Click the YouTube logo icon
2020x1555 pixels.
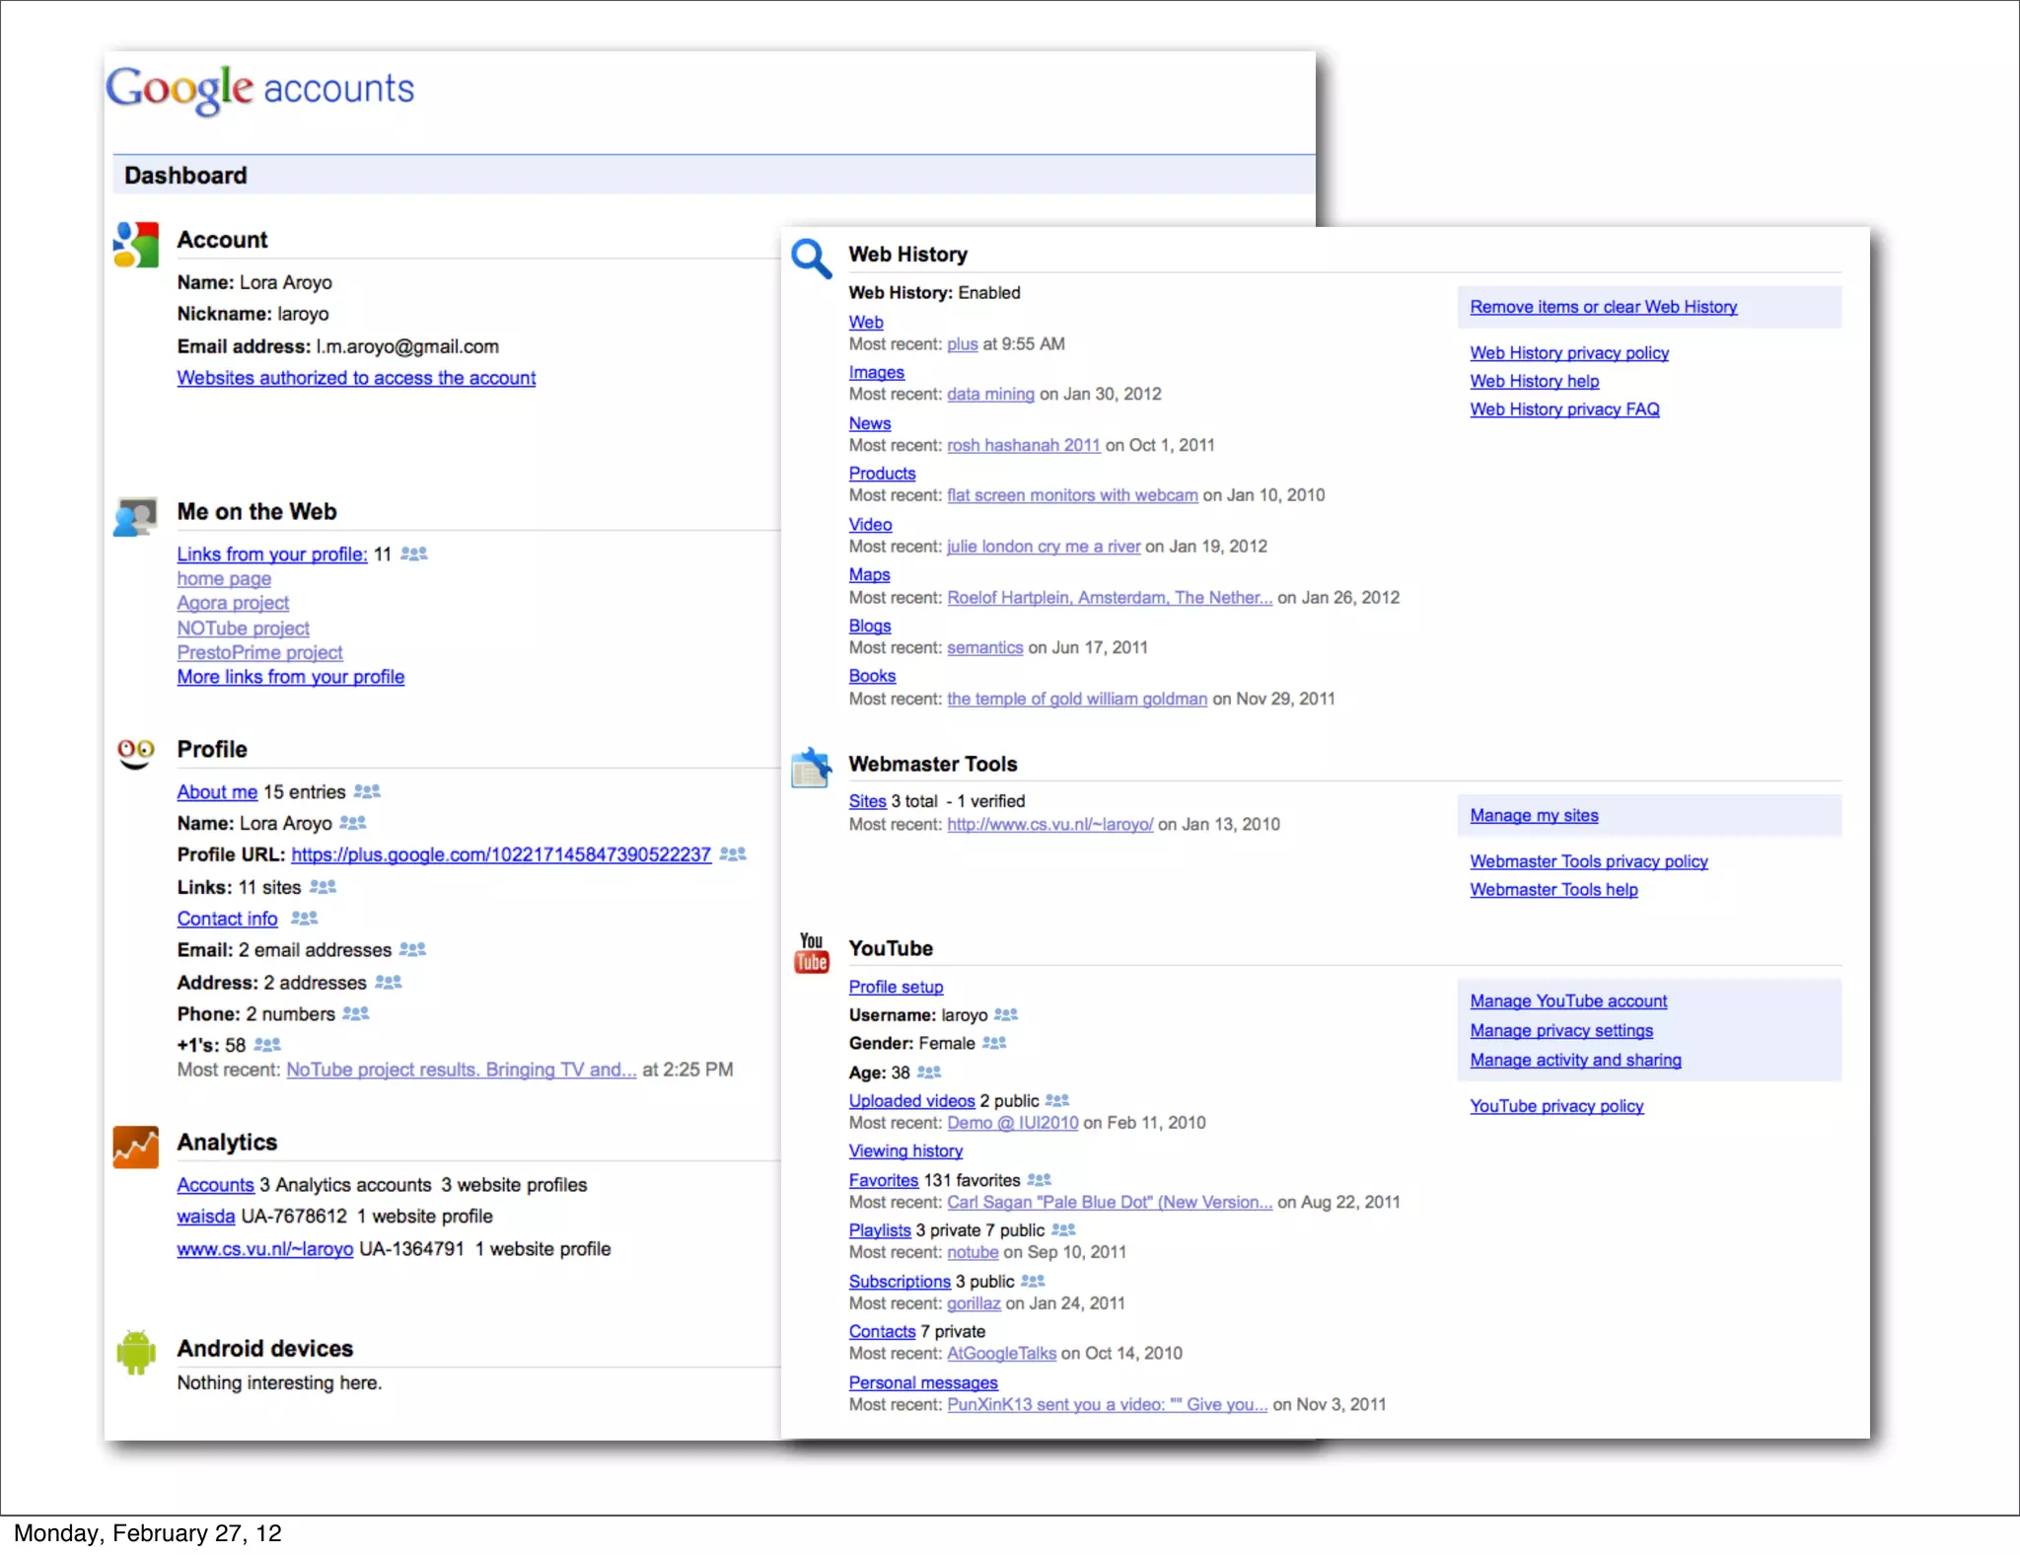(812, 953)
